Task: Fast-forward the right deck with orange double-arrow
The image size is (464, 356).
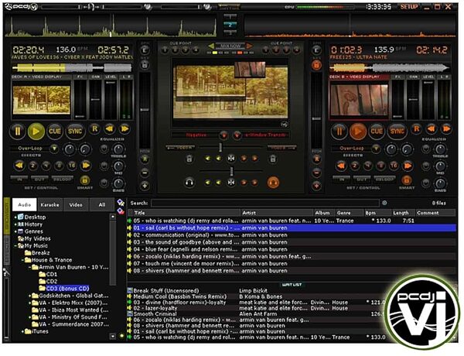Action: point(446,128)
